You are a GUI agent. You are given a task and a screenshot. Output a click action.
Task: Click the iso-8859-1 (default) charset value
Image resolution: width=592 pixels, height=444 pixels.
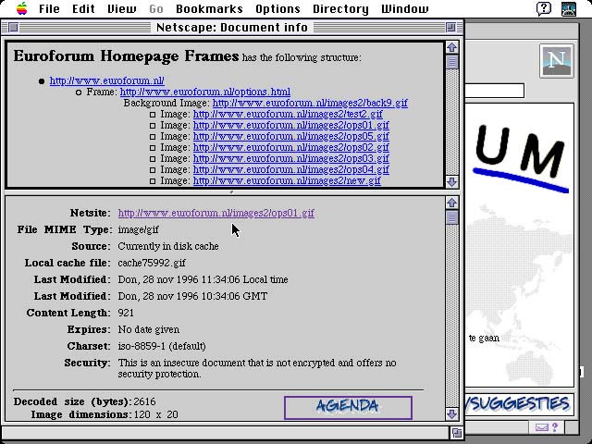[162, 346]
